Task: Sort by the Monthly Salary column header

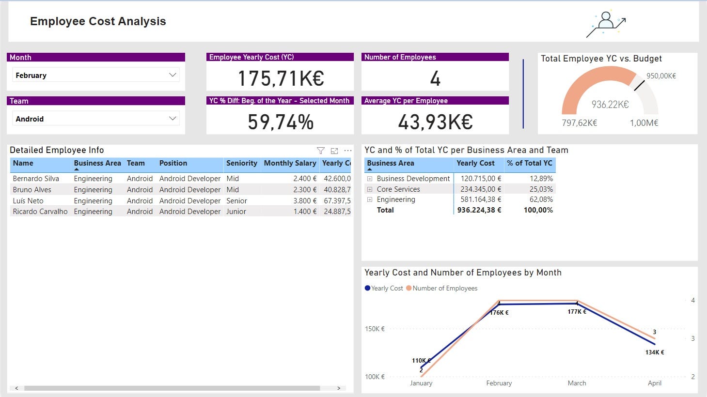Action: (x=290, y=163)
